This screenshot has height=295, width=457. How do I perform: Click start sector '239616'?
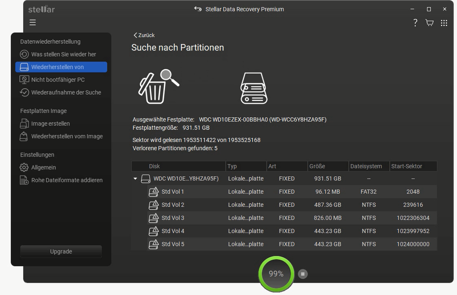point(413,205)
